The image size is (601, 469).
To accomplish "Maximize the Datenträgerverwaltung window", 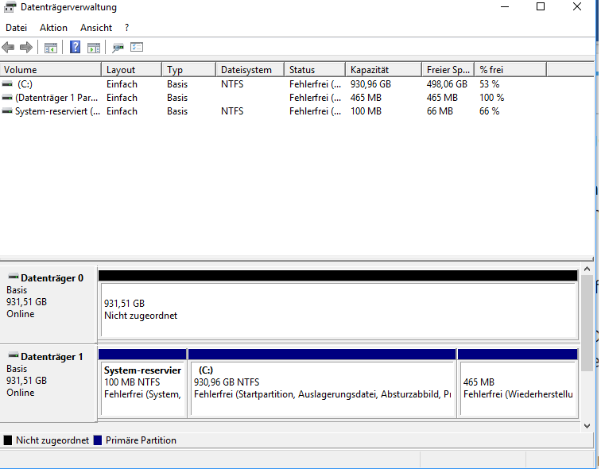I will [x=541, y=6].
